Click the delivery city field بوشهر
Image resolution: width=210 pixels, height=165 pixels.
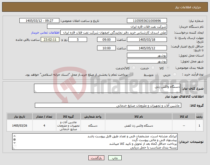[x=147, y=61]
